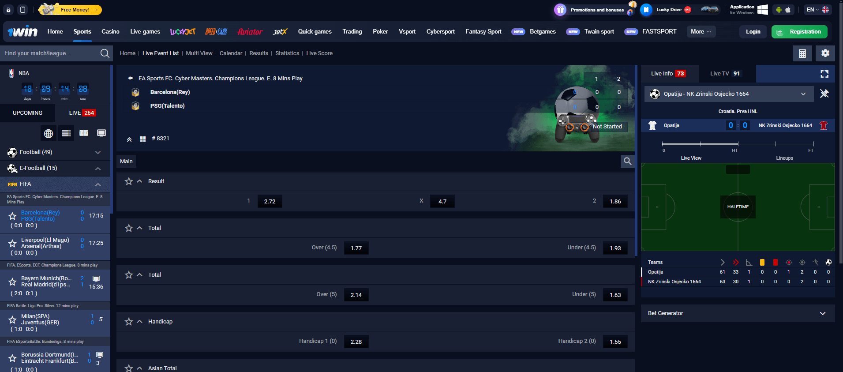Viewport: 843px width, 372px height.
Task: Open the Sports menu
Action: [82, 32]
